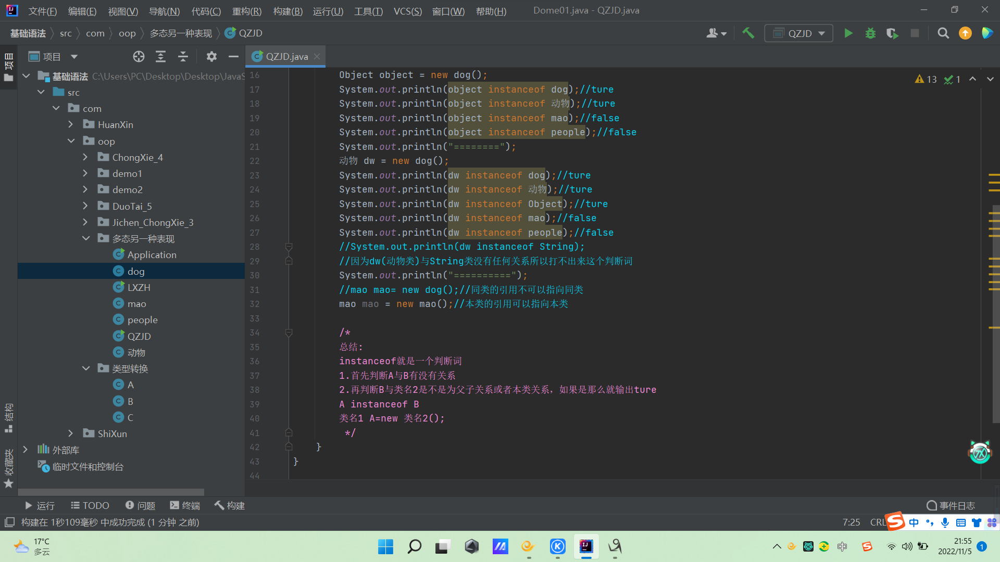This screenshot has width=1000, height=562.
Task: Click the project panel horizontal scrollbar
Action: [x=110, y=492]
